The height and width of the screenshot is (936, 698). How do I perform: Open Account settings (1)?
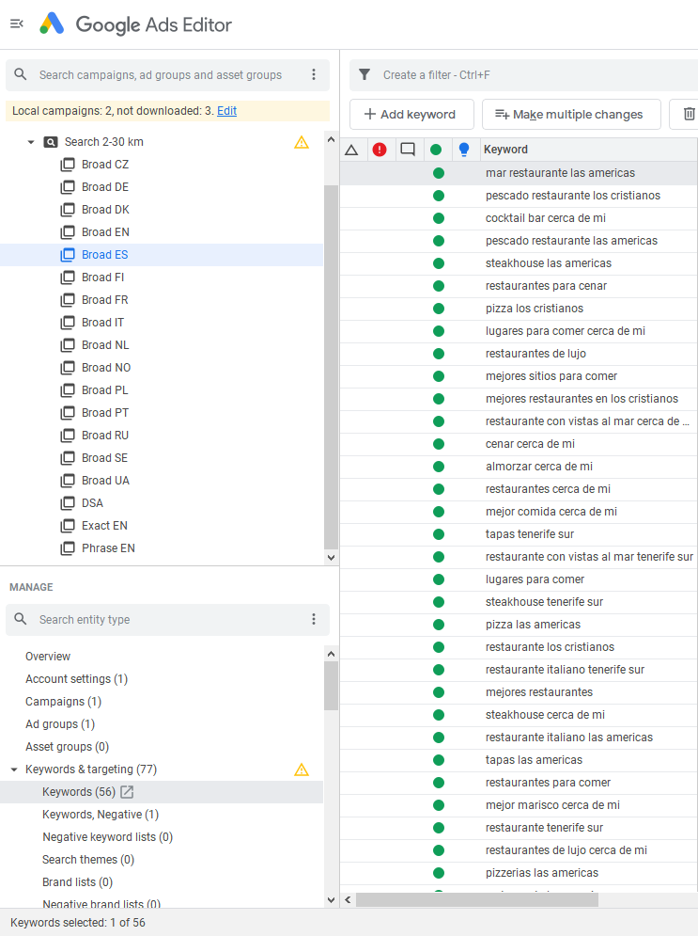[x=76, y=679]
